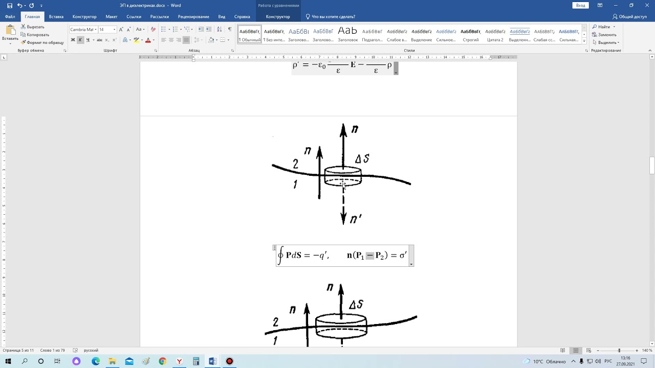655x368 pixels.
Task: Click the vertical scrollbar thumb
Action: [x=652, y=166]
